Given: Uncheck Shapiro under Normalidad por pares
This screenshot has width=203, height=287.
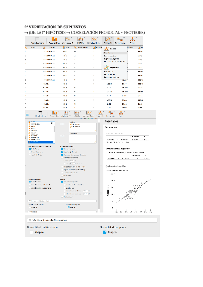Looking at the screenshot, I should click(105, 233).
